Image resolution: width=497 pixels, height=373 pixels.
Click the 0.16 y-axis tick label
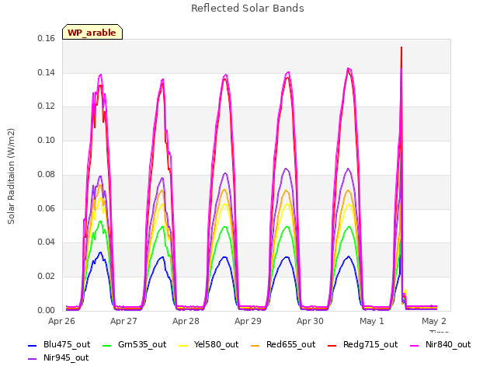tap(47, 38)
